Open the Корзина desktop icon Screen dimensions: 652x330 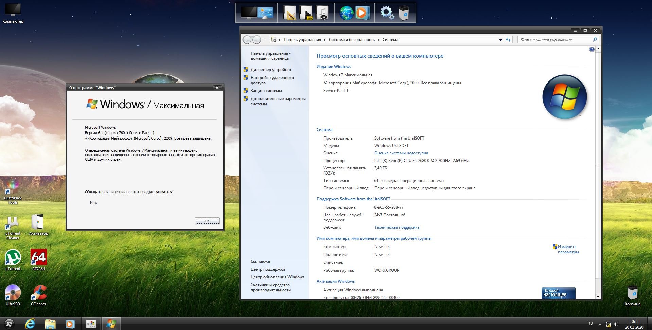[x=632, y=295]
